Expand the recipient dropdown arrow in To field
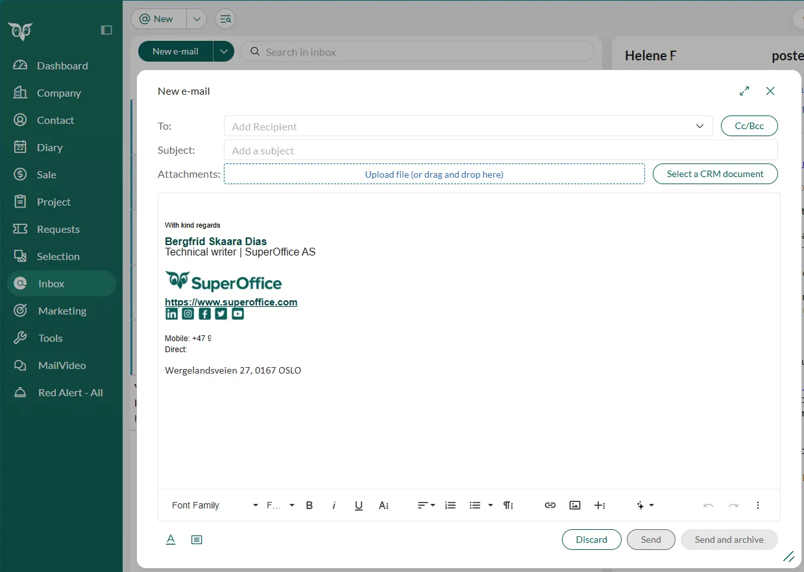Viewport: 804px width, 572px height. click(700, 126)
